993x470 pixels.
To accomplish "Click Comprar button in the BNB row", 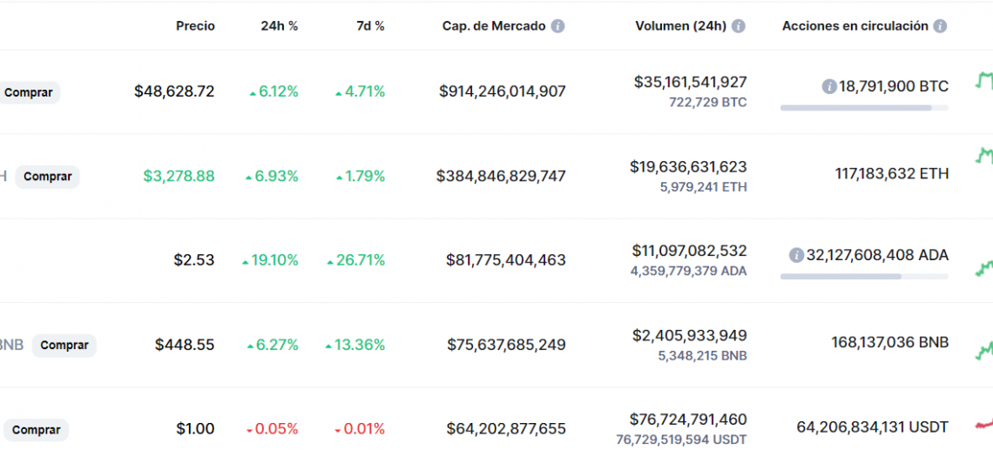I will click(x=64, y=346).
